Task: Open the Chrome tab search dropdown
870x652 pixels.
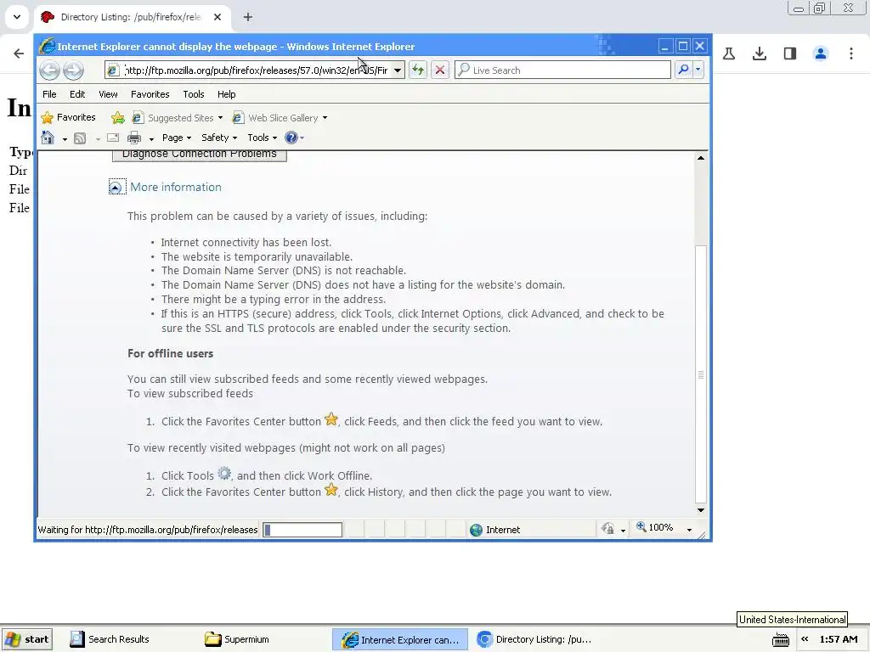Action: pyautogui.click(x=17, y=17)
